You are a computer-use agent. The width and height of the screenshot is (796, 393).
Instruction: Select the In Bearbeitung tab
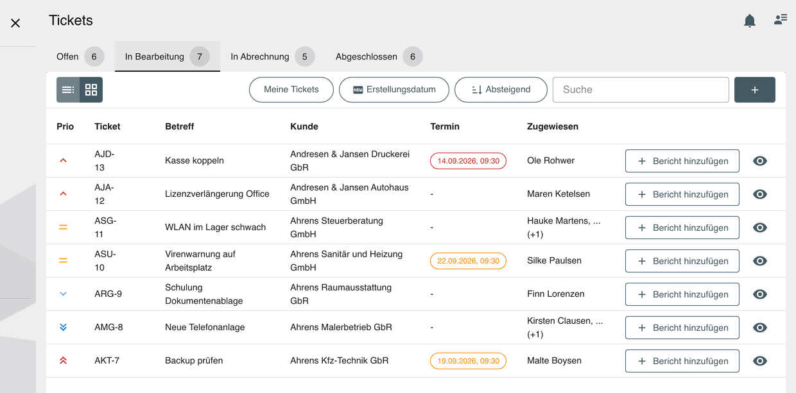coord(168,56)
